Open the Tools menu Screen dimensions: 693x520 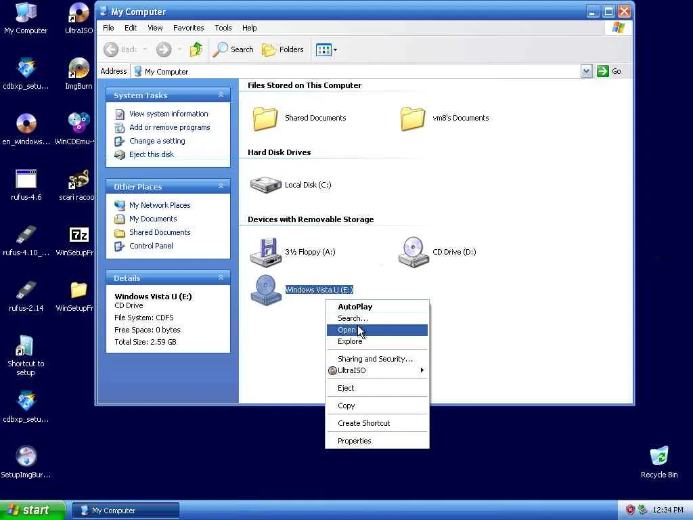point(223,28)
